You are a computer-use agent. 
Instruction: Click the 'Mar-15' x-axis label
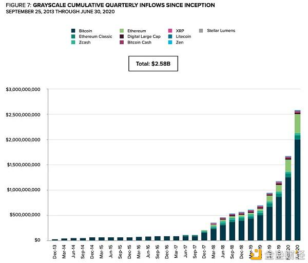[101, 252]
